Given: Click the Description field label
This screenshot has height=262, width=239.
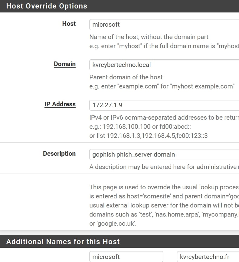Looking at the screenshot, I should click(59, 154).
